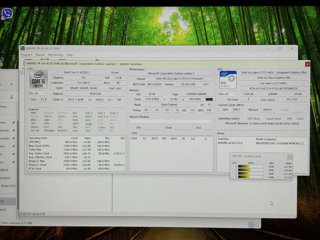This screenshot has height=240, width=320.
Task: Click the HWiNFO title bar app icon
Action: pos(23,48)
